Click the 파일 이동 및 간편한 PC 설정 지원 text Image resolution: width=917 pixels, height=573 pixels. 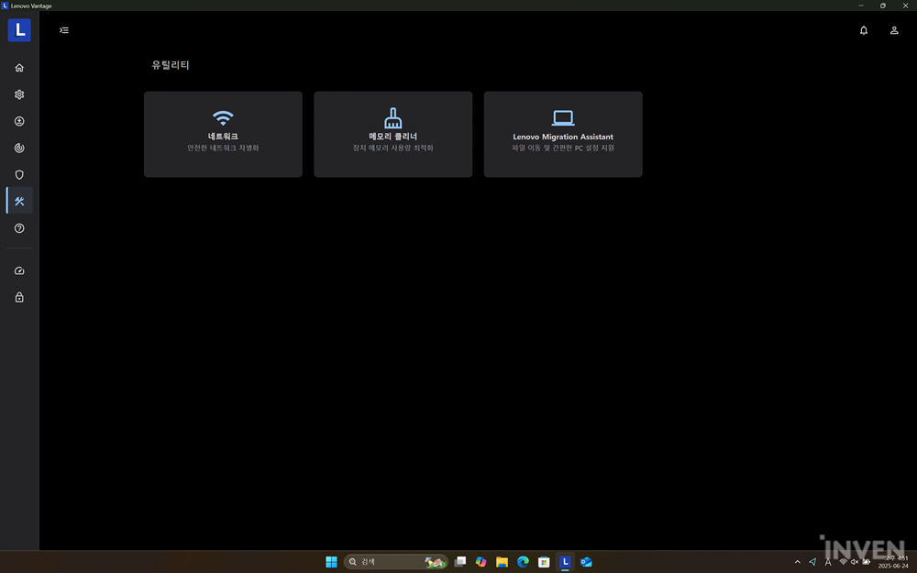click(x=563, y=148)
